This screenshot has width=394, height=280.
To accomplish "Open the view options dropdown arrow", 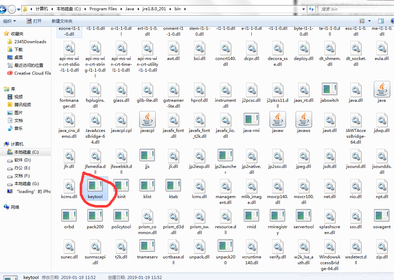I will [369, 21].
